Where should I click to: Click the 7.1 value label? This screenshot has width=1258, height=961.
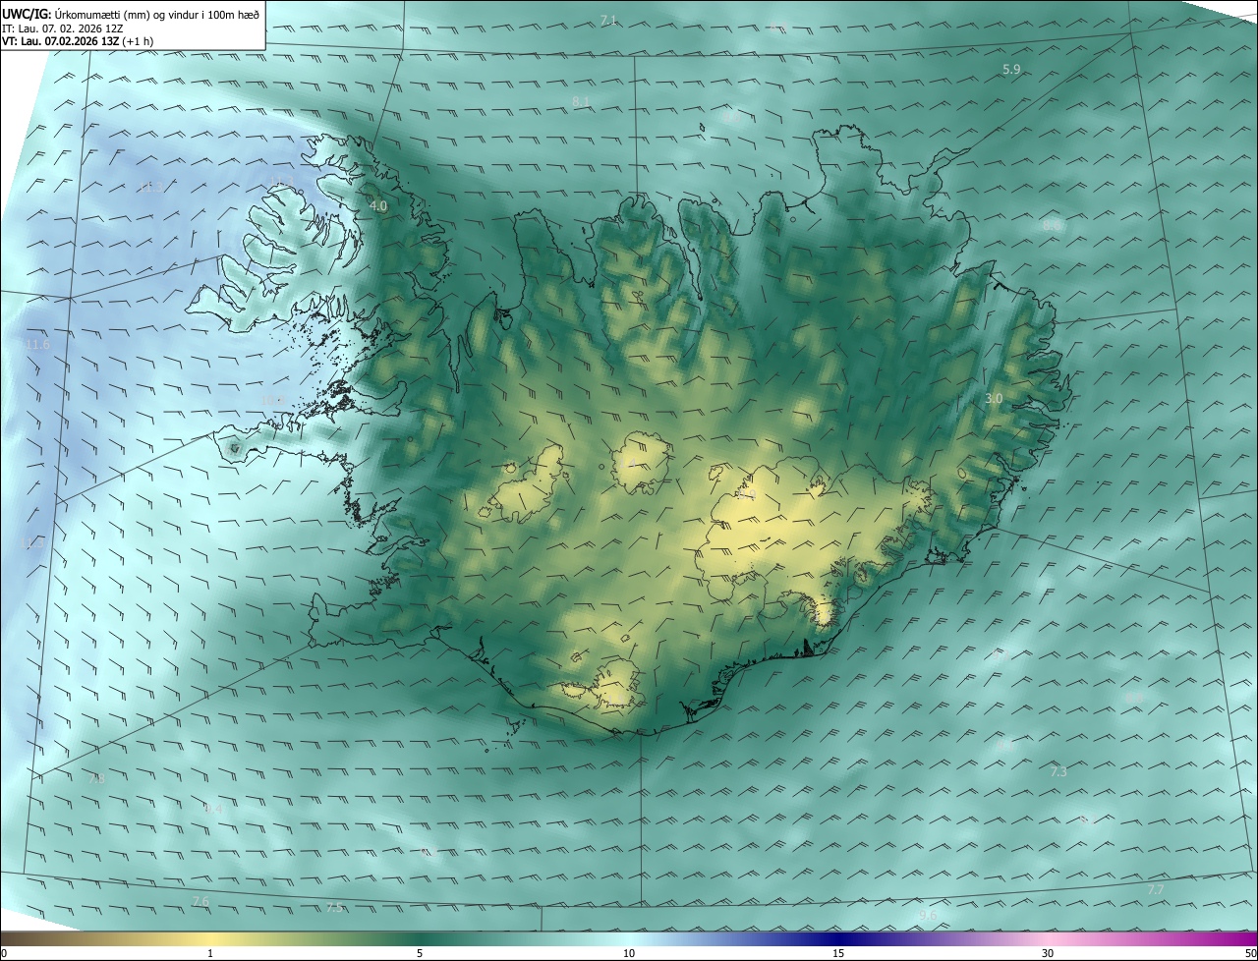click(x=608, y=21)
